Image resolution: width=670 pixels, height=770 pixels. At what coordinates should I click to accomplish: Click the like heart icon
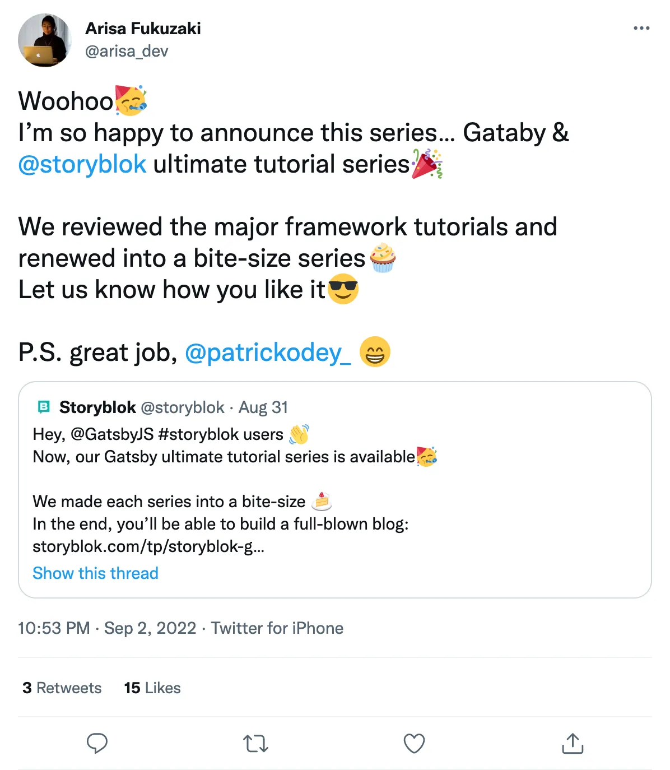[414, 744]
